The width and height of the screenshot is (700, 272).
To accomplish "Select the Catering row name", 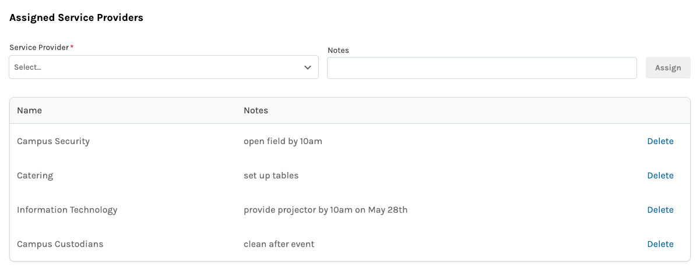I will pos(35,176).
